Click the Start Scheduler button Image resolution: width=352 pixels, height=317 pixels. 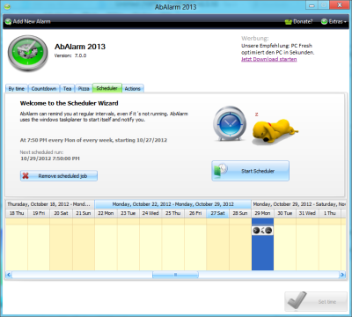pos(250,171)
